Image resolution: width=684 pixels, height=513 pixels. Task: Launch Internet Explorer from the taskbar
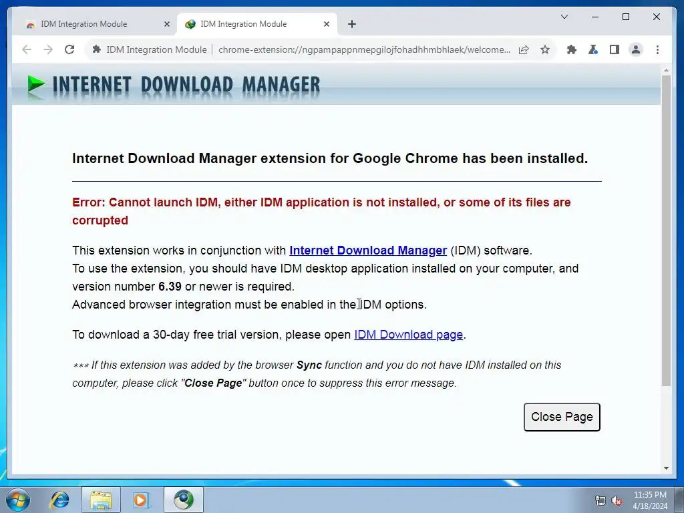click(x=59, y=500)
